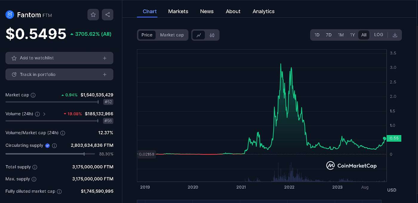
Task: Click the Total supply info icon
Action: 35,167
